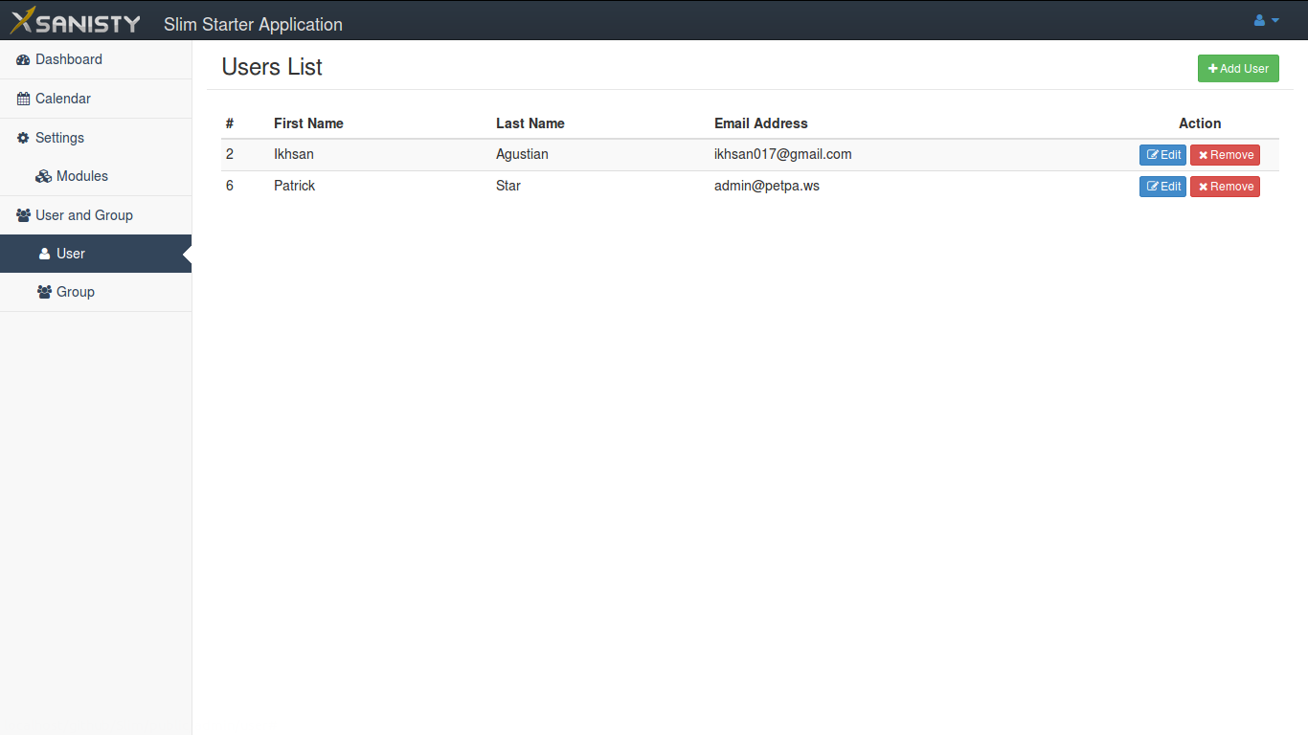This screenshot has width=1308, height=735.
Task: Open the user account dropdown in header
Action: [1266, 21]
